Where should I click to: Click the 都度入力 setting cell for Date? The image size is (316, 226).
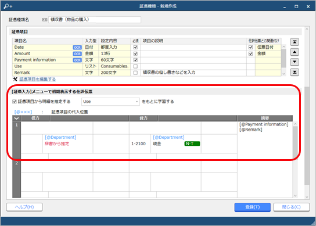click(114, 48)
